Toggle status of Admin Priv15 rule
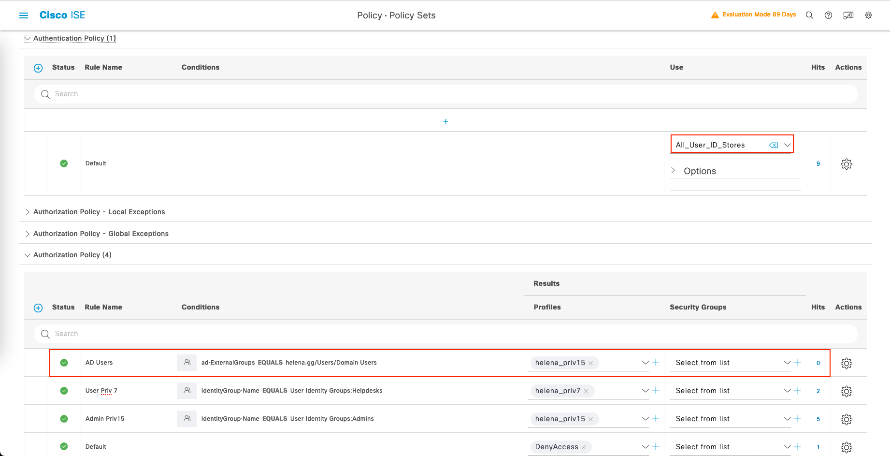890x456 pixels. pos(64,419)
